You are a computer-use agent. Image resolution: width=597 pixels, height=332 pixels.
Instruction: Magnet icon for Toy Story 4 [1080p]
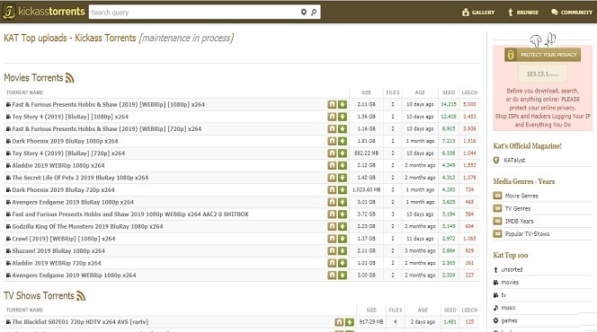click(332, 117)
